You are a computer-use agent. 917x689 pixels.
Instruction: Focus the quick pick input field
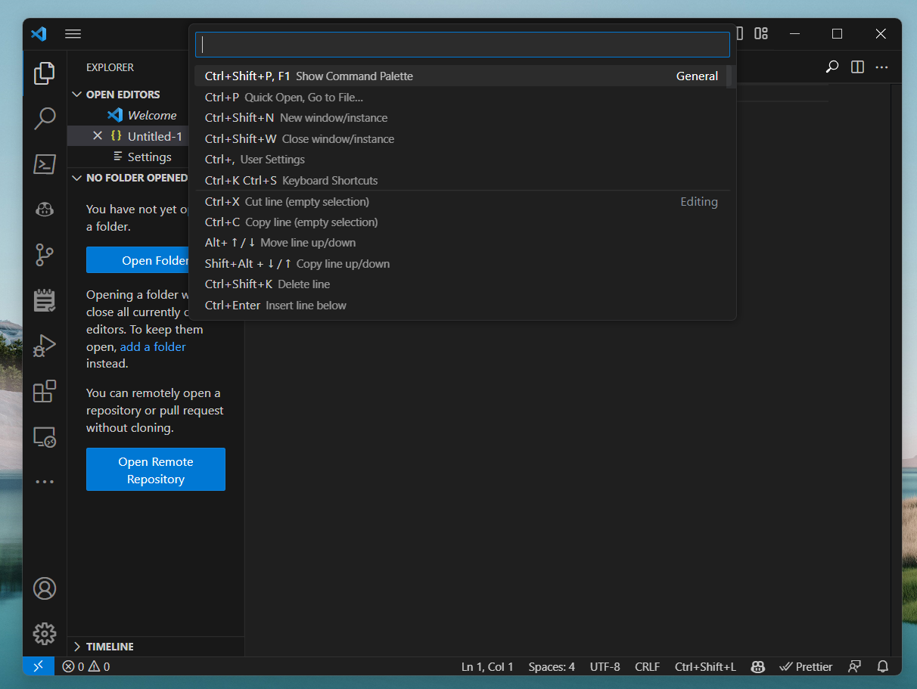[x=462, y=45]
